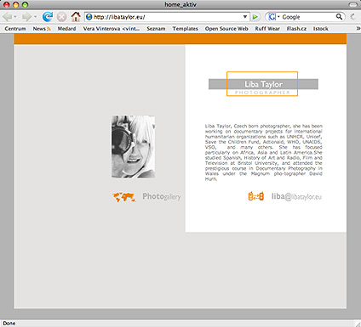Screen dimensions: 361x327
Task: Open the Open Source Web bookmark
Action: pos(226,29)
